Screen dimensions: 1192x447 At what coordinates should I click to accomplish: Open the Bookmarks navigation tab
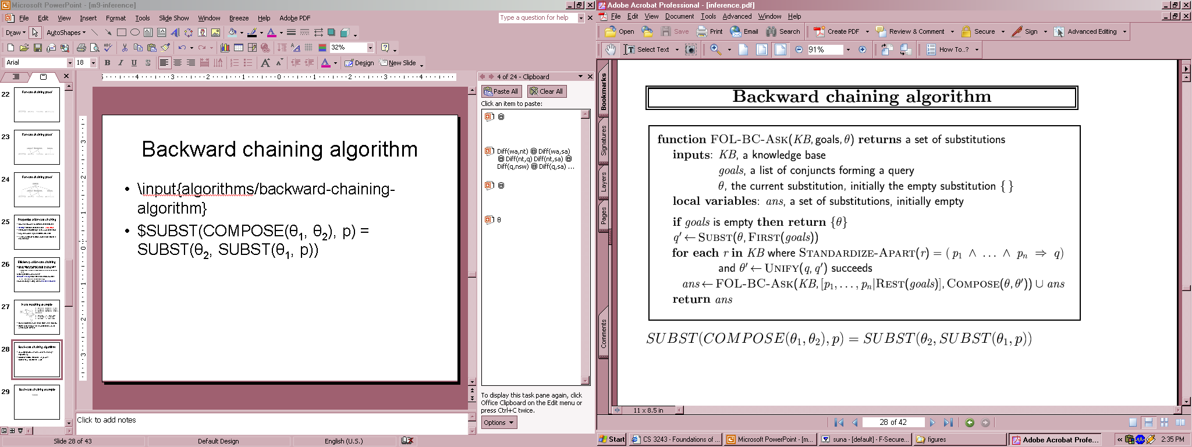pyautogui.click(x=604, y=91)
